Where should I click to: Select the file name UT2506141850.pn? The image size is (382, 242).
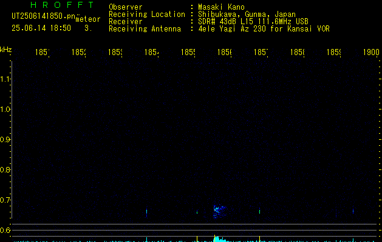(44, 16)
